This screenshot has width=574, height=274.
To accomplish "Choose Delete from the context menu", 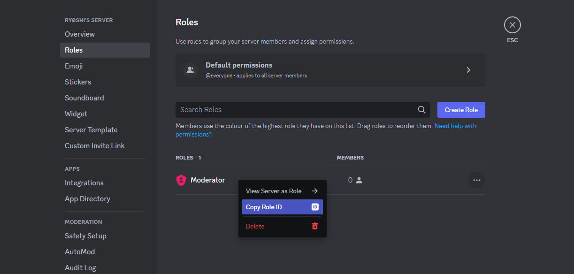I will click(x=256, y=226).
